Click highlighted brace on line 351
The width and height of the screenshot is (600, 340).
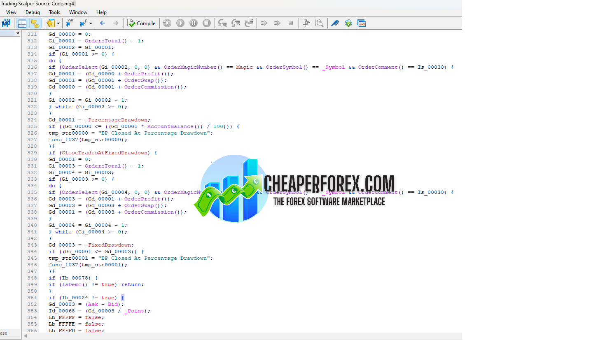[123, 298]
